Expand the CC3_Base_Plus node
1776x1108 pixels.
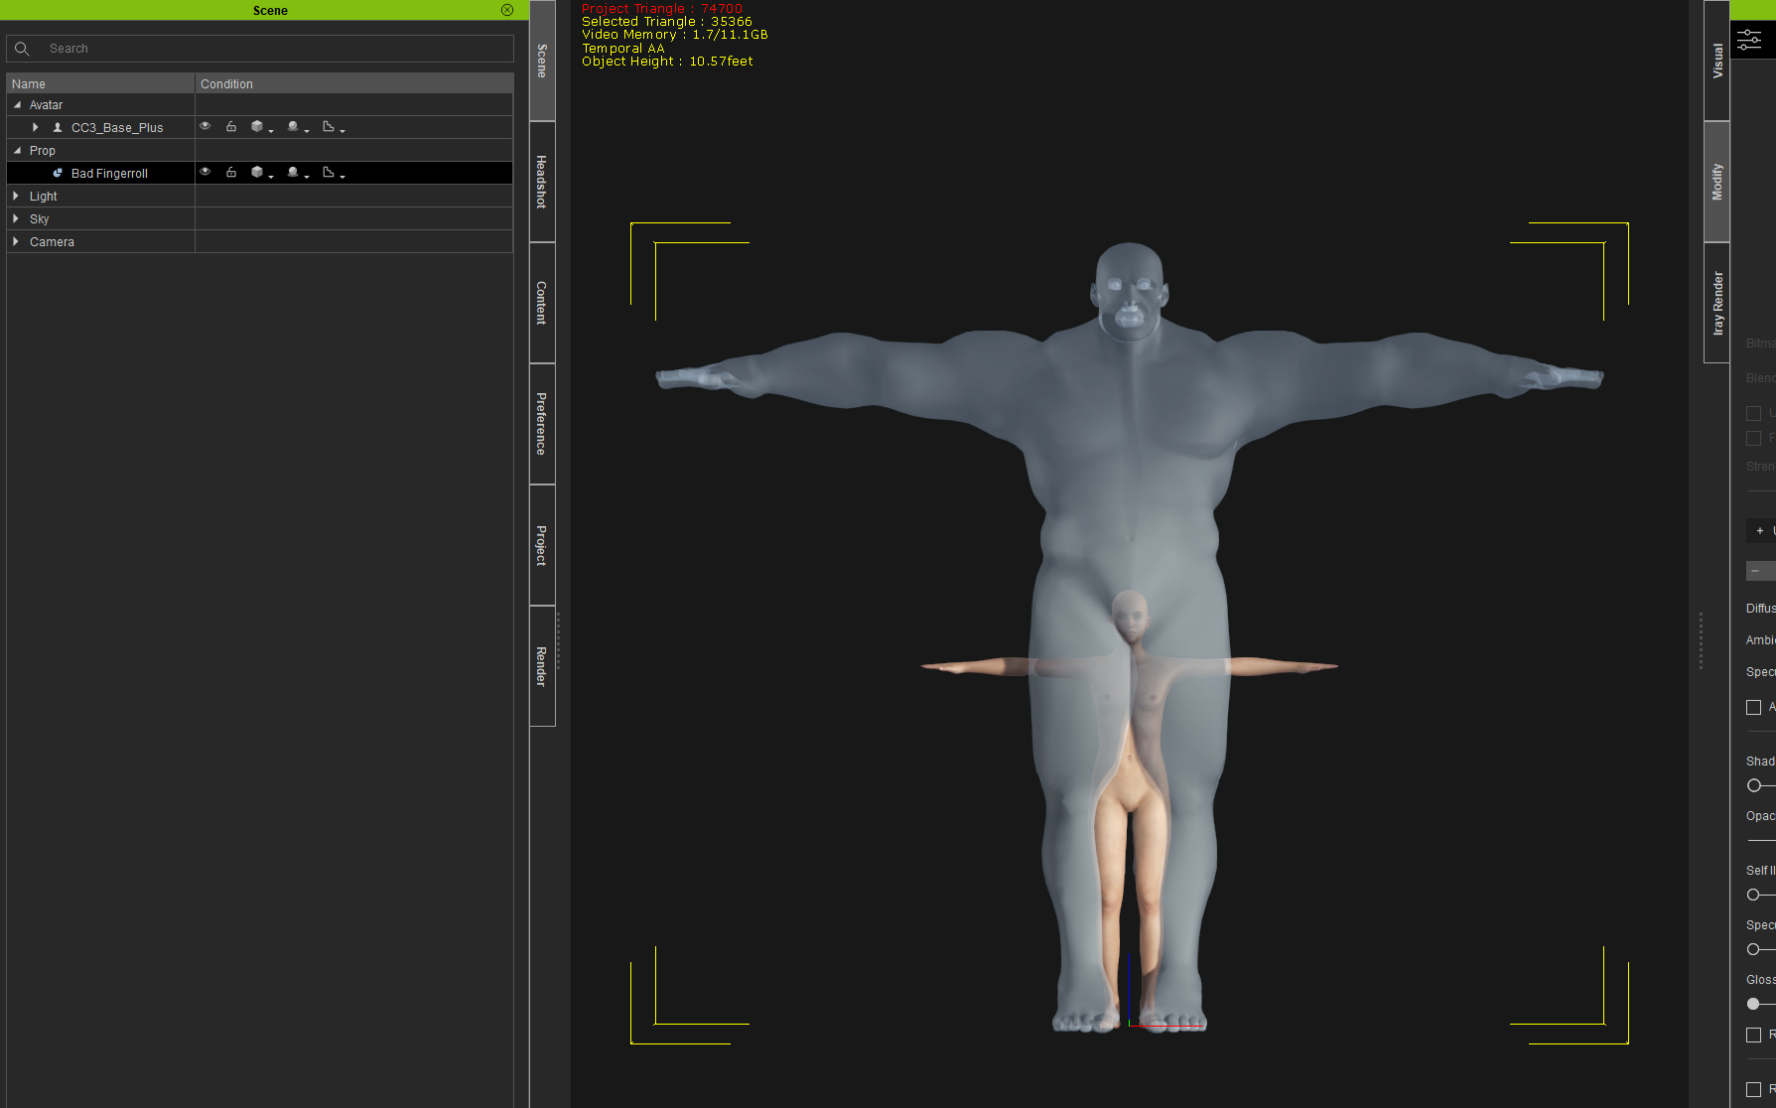35,127
